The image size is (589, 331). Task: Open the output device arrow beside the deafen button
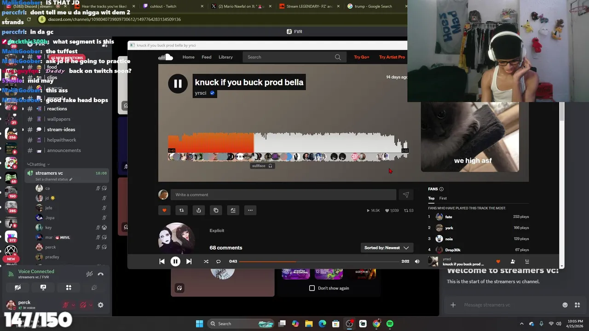[x=91, y=305]
